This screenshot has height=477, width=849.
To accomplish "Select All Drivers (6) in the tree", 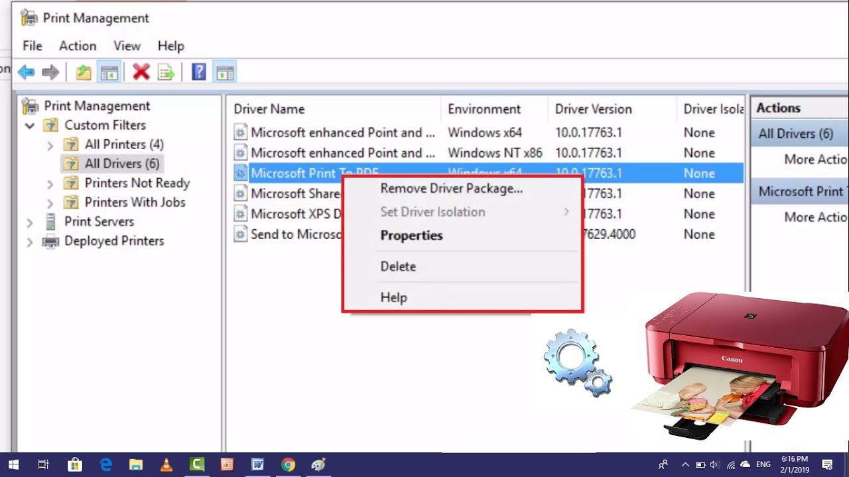I will 122,164.
